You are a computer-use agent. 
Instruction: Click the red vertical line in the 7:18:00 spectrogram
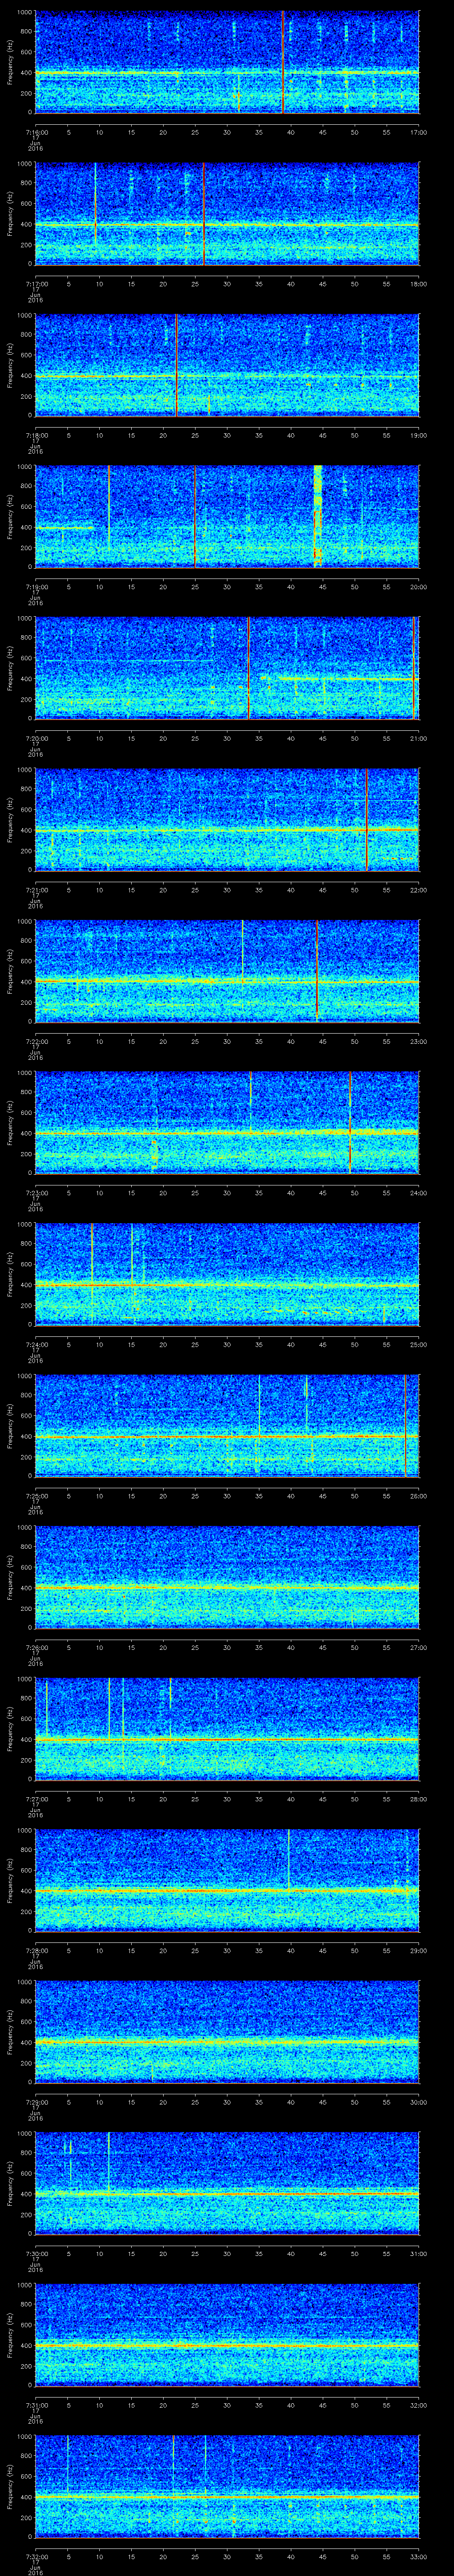(176, 365)
